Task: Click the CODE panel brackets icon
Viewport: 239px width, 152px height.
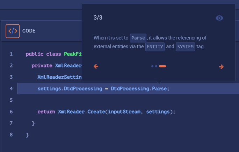Action: click(x=13, y=31)
